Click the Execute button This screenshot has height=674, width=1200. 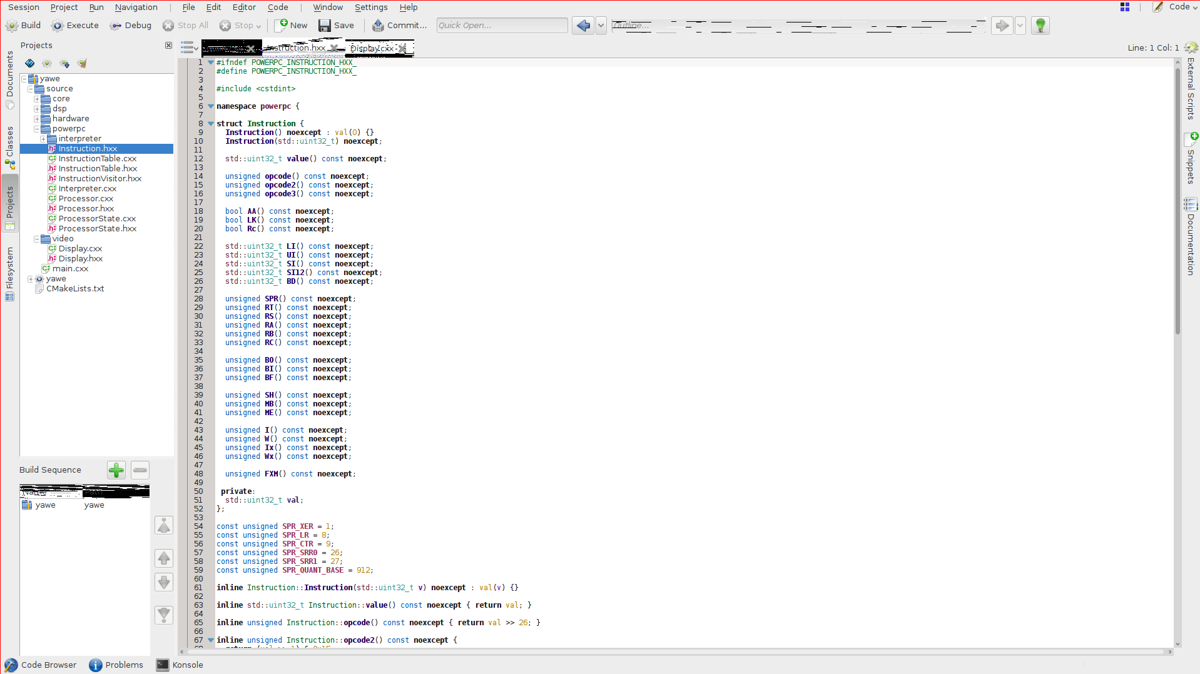point(75,26)
